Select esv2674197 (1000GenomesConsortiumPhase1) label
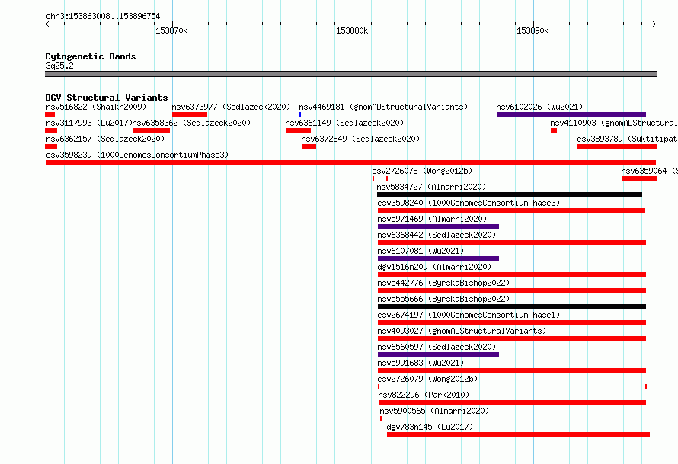The width and height of the screenshot is (678, 464). 469,315
